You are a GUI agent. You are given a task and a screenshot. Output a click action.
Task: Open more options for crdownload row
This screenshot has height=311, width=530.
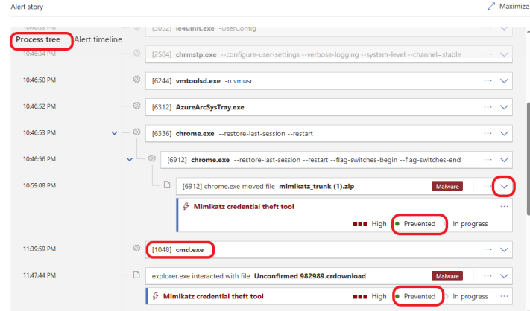pyautogui.click(x=488, y=276)
